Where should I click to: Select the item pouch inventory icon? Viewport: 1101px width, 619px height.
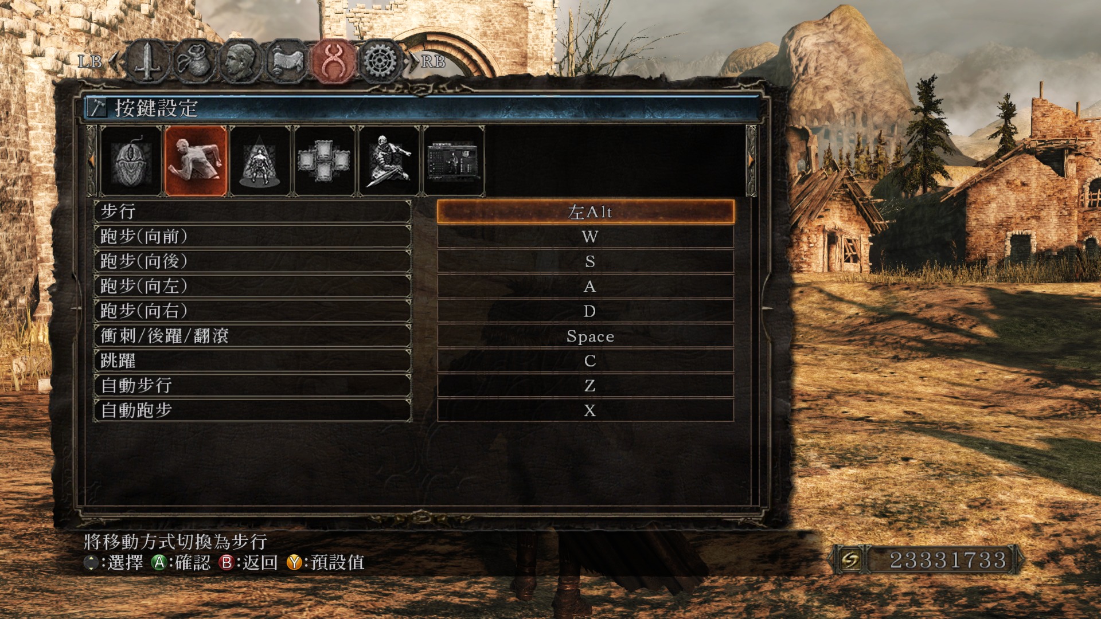point(194,61)
